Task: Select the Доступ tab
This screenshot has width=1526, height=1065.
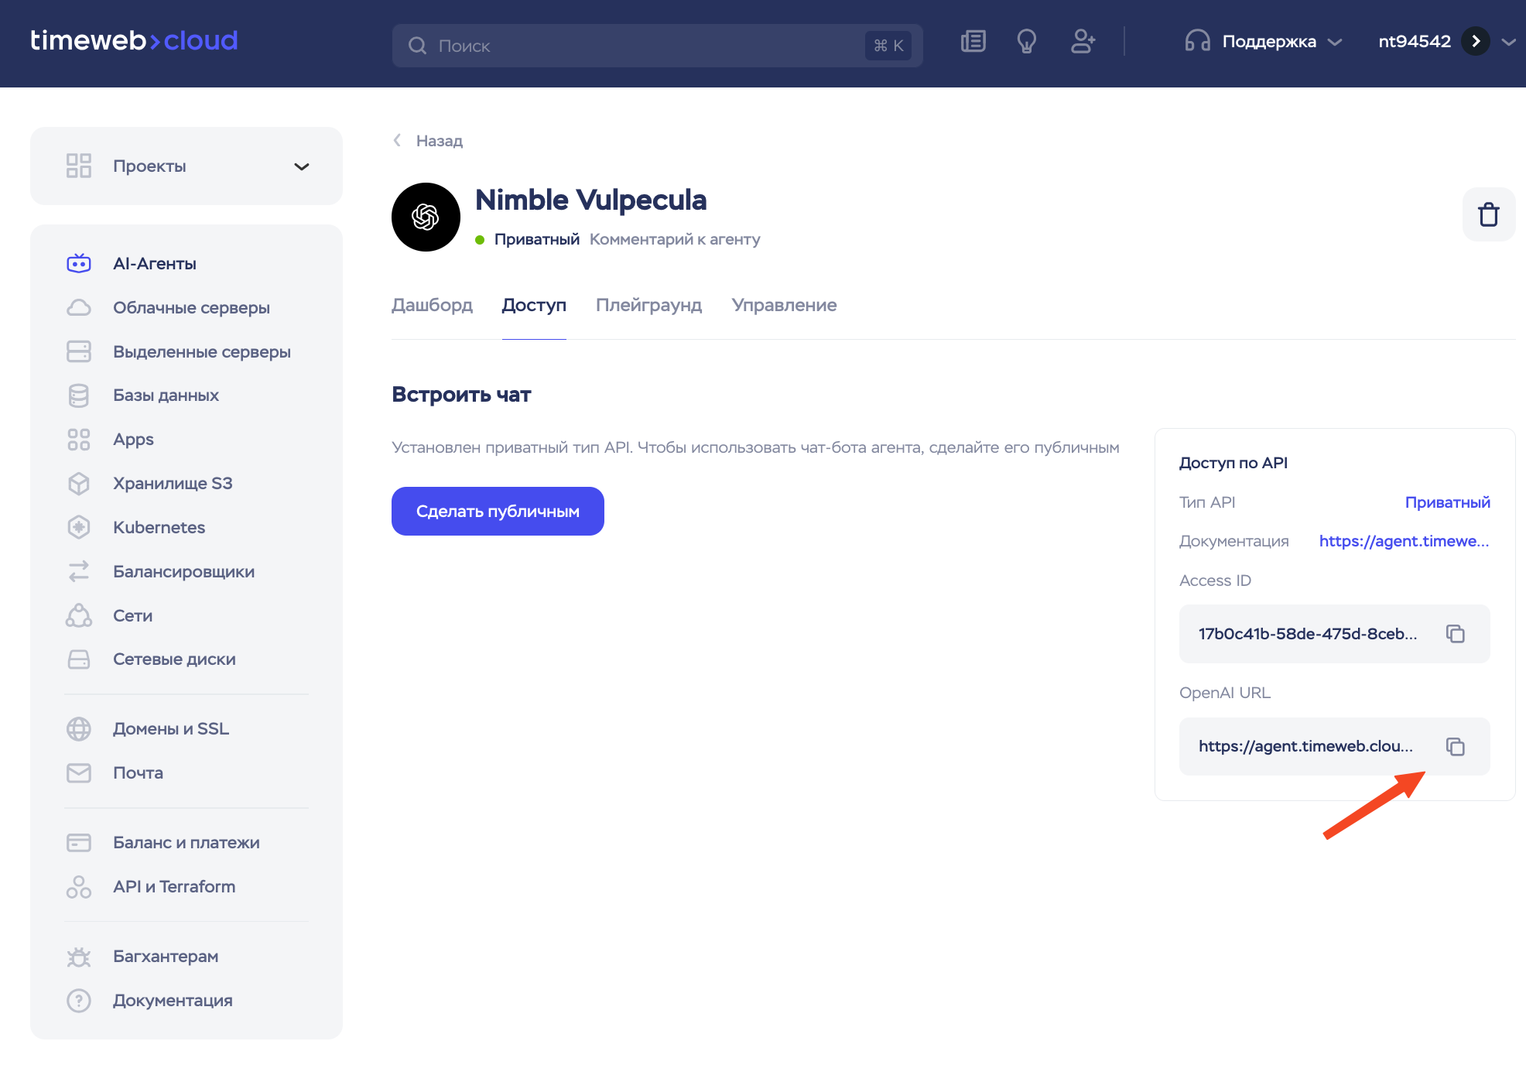Action: 534,305
